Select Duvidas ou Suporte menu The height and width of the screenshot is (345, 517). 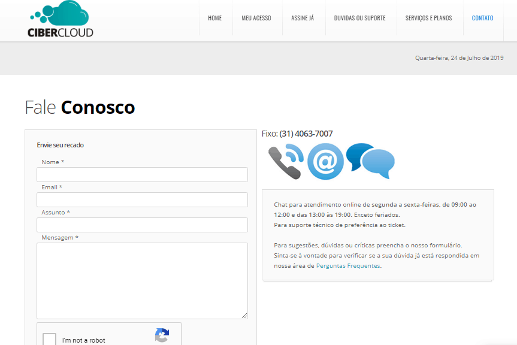point(359,18)
